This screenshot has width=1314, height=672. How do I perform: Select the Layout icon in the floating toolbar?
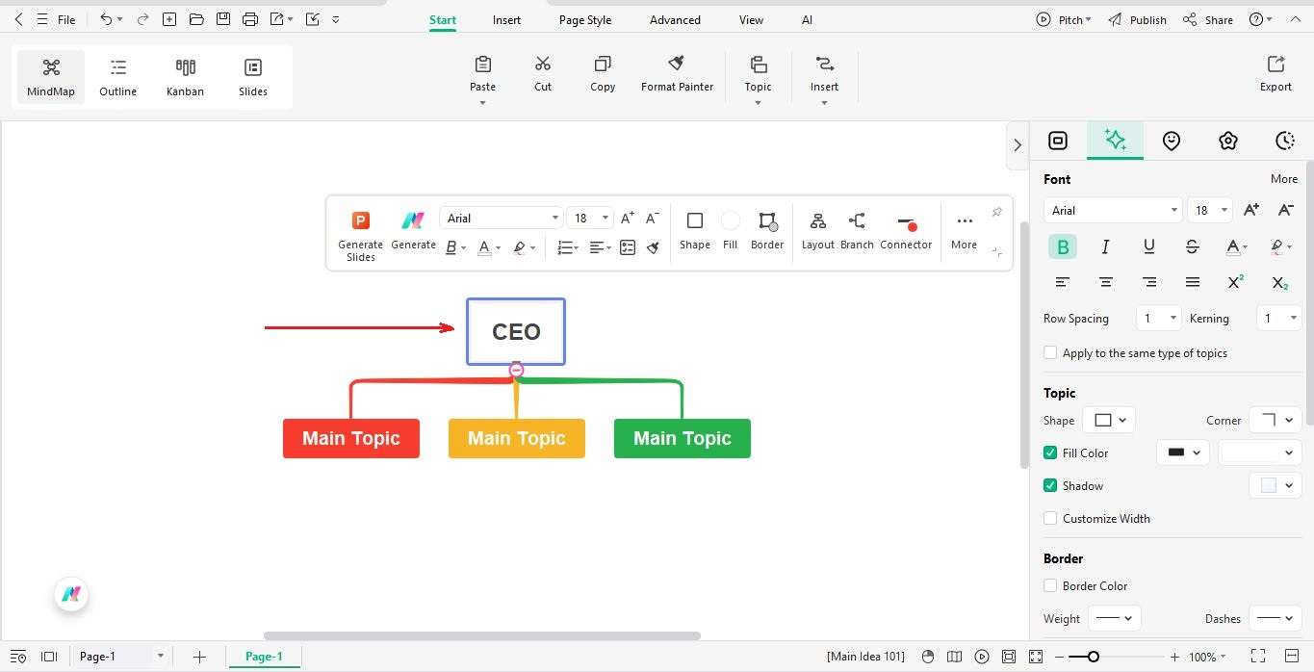pyautogui.click(x=817, y=229)
